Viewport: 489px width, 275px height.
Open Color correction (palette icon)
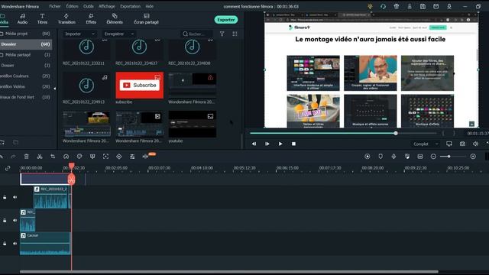79,156
